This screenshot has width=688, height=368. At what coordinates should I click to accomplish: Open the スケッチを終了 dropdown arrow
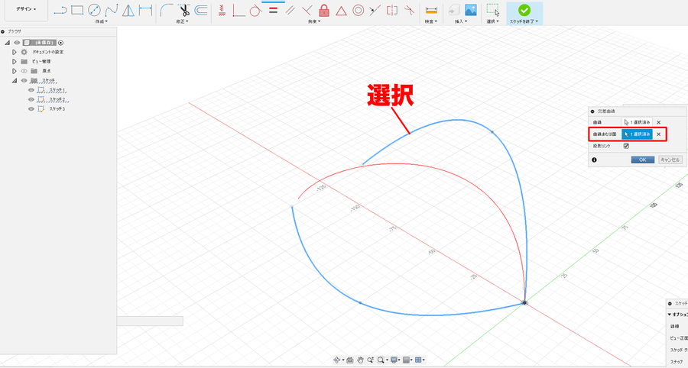tap(536, 21)
